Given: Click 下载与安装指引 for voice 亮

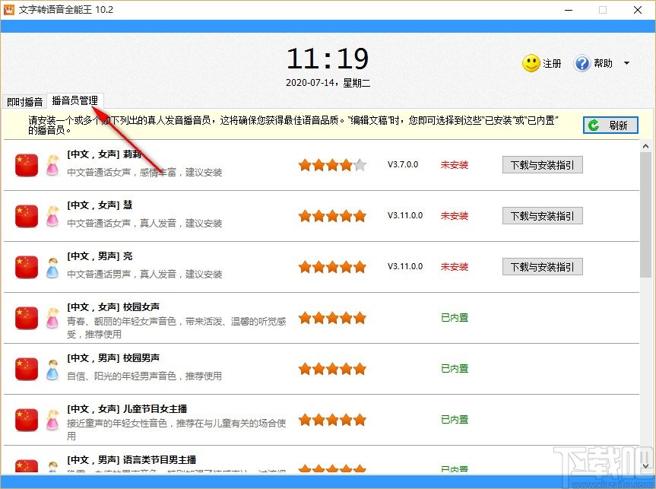Looking at the screenshot, I should pyautogui.click(x=542, y=267).
